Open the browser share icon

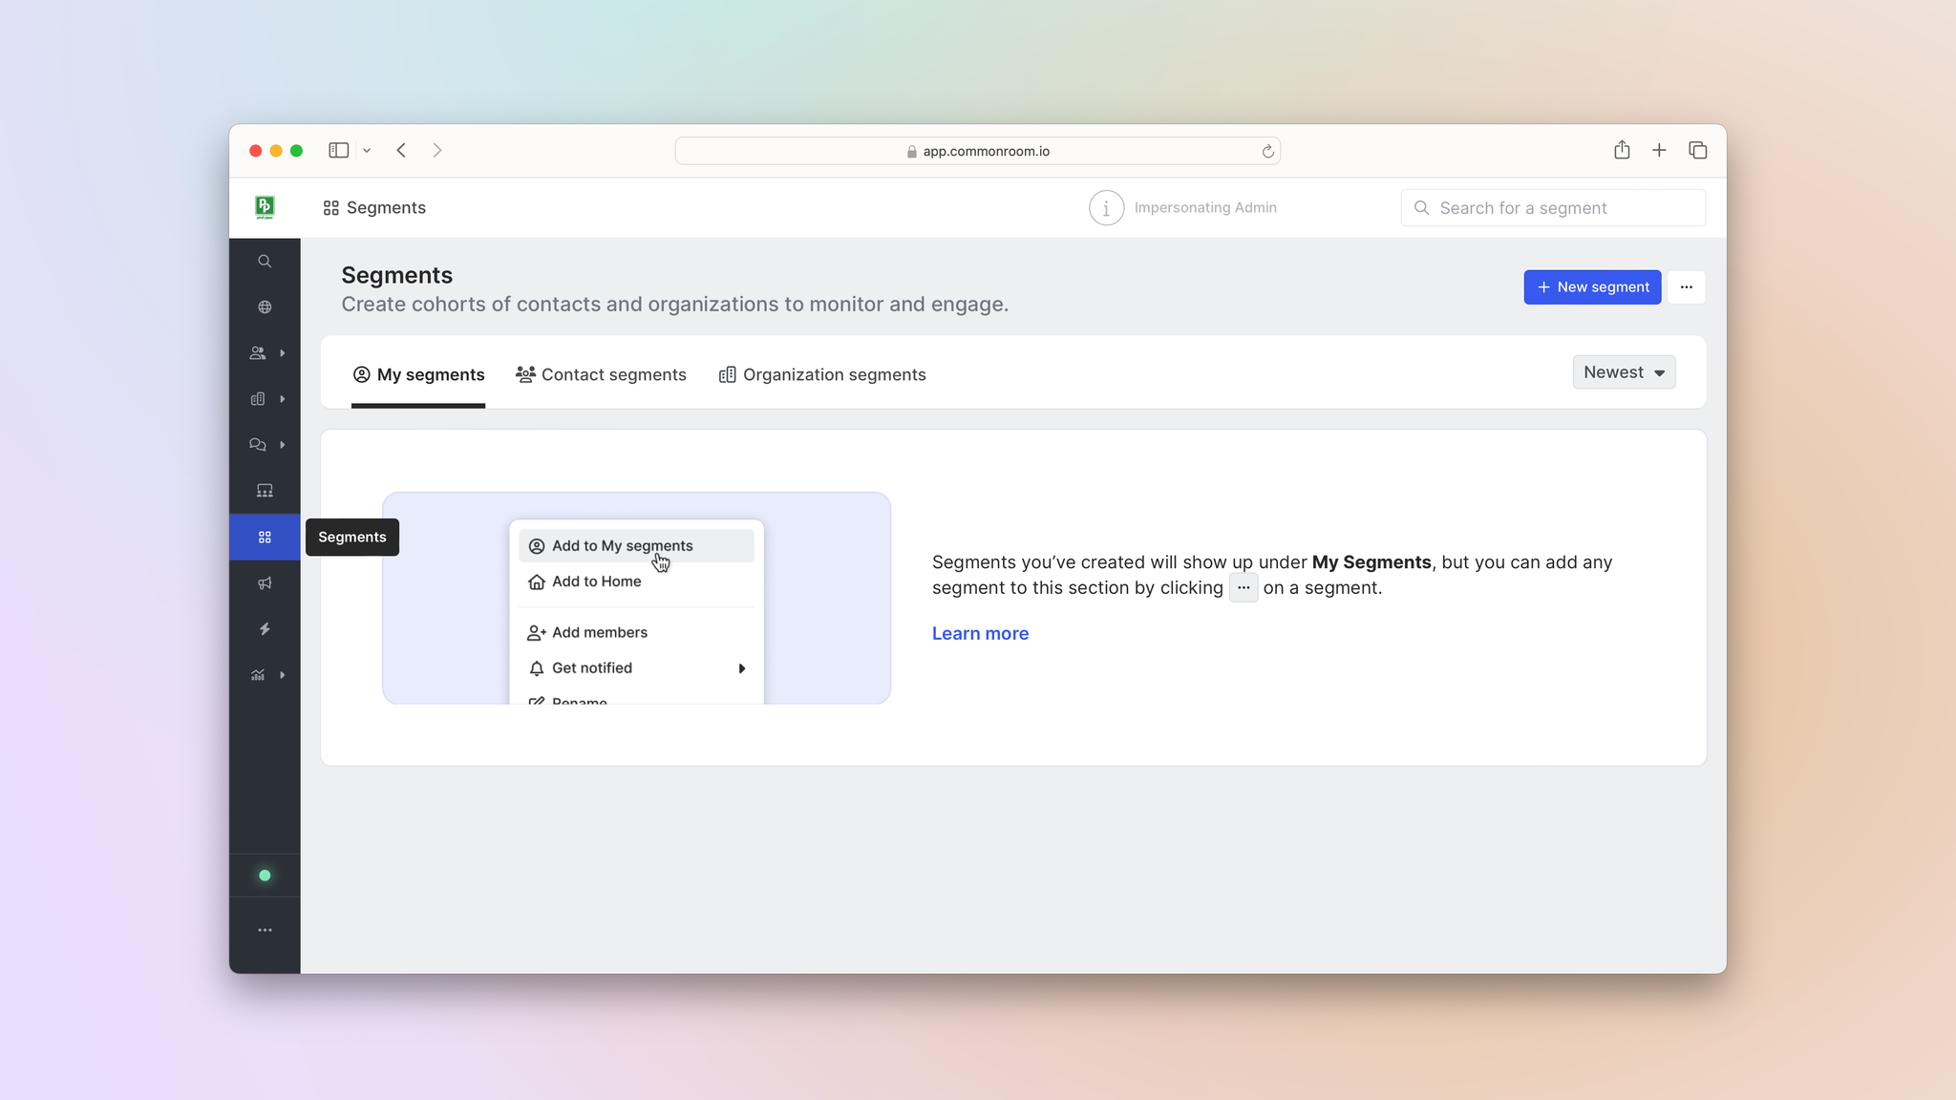tap(1622, 150)
